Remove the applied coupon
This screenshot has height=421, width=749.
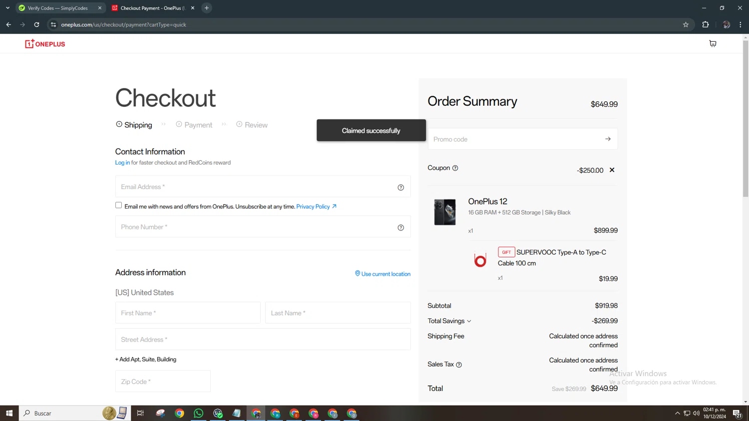(612, 170)
